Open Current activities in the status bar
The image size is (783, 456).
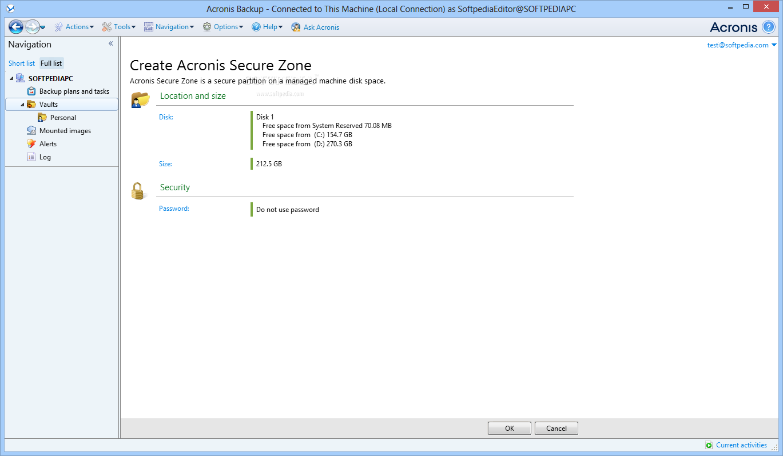(741, 445)
